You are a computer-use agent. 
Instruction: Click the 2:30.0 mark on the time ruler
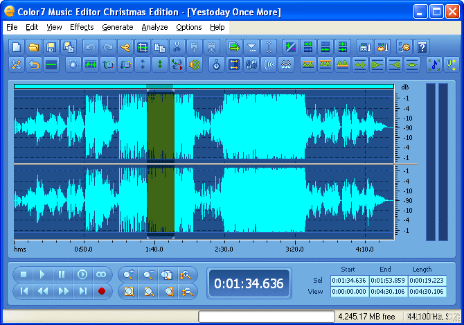click(x=224, y=249)
